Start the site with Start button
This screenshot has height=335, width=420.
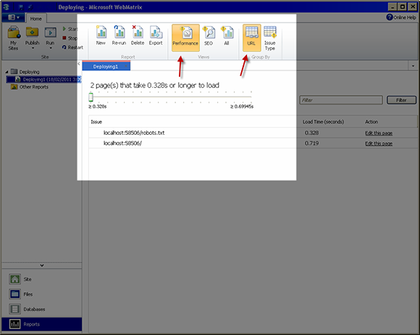70,29
